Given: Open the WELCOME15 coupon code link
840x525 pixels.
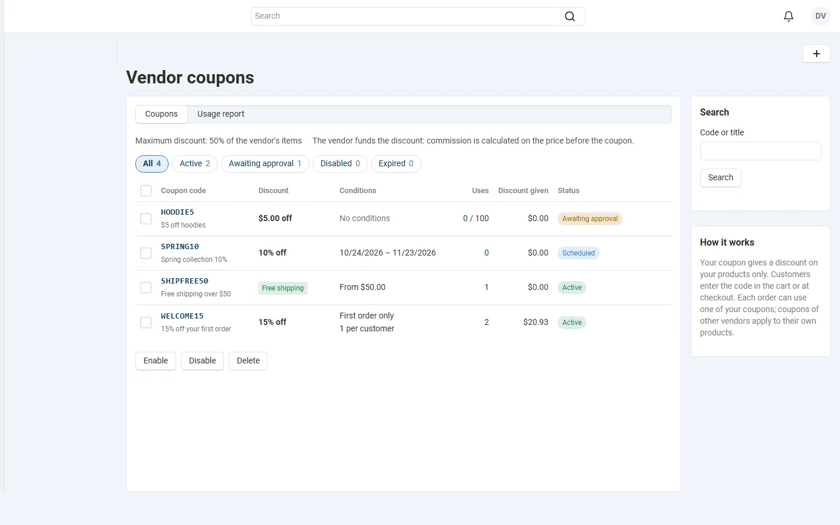Looking at the screenshot, I should click(183, 316).
